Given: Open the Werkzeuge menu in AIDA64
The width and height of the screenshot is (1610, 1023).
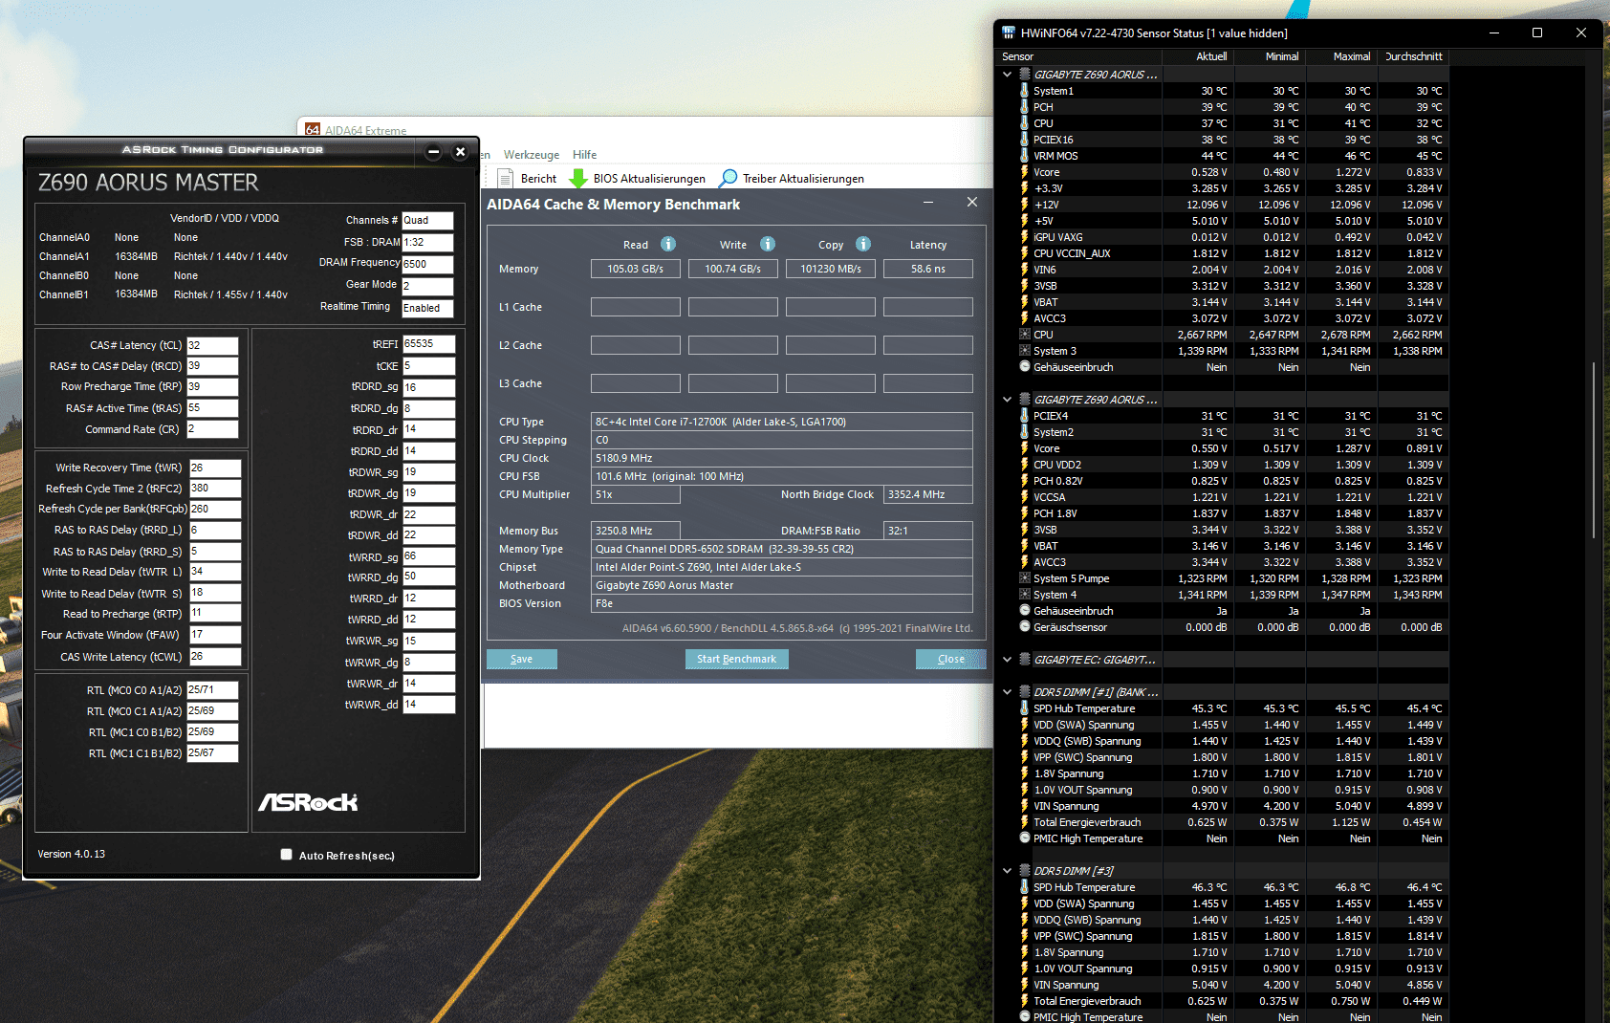Looking at the screenshot, I should (x=532, y=155).
